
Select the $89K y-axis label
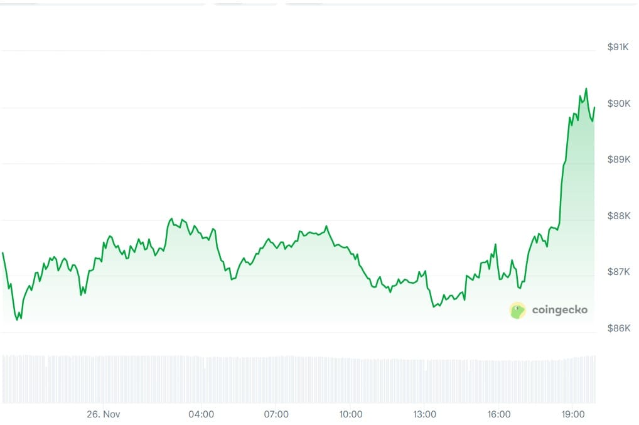click(618, 159)
